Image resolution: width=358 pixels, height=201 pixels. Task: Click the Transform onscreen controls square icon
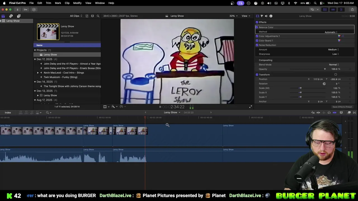(x=336, y=75)
